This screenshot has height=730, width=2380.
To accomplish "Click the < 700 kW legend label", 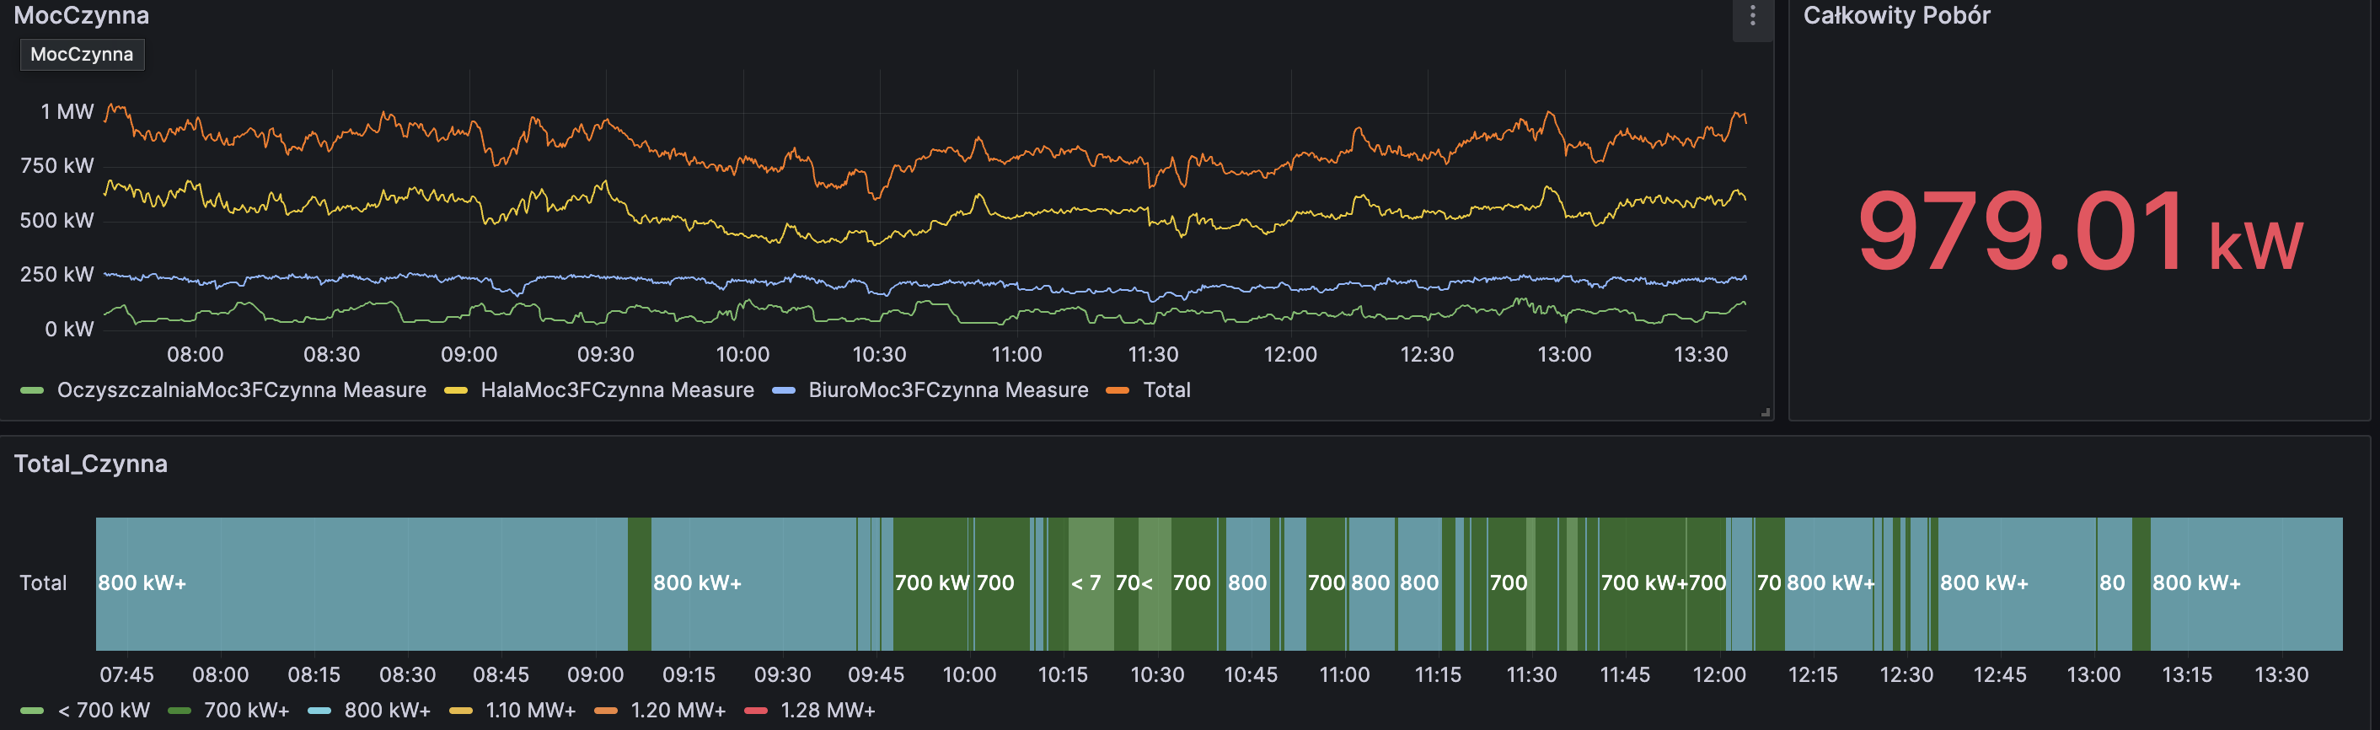I will click(x=104, y=711).
